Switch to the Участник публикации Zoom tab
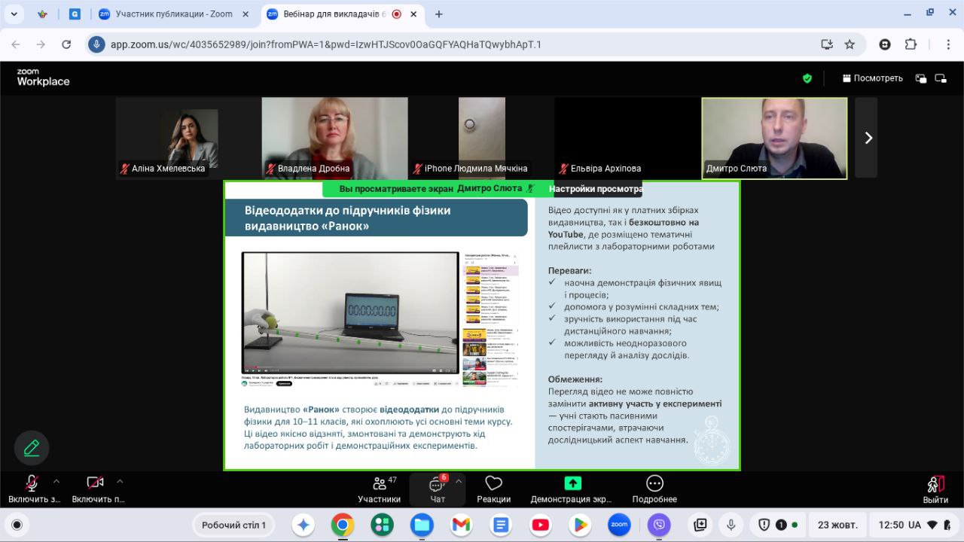This screenshot has height=542, width=964. 173,14
